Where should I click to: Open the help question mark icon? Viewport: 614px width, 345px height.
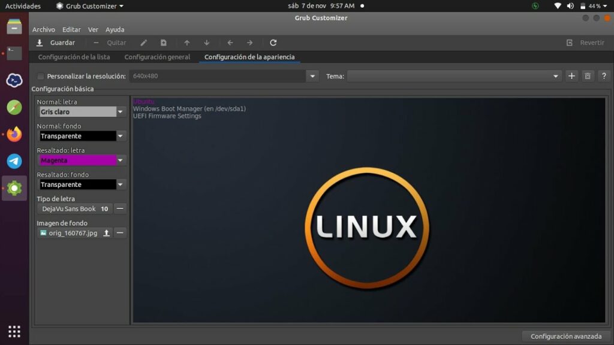point(604,76)
